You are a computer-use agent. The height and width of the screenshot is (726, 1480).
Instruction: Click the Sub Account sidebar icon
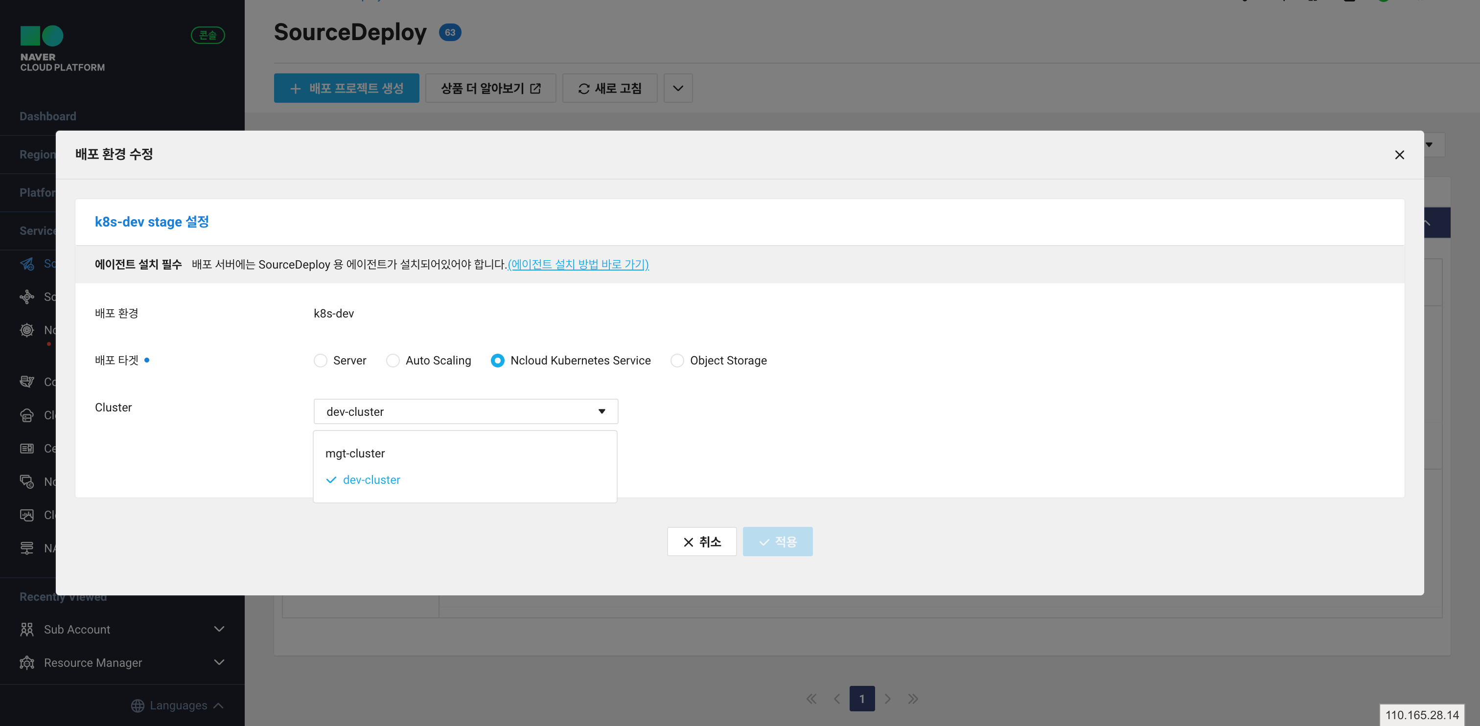(26, 629)
